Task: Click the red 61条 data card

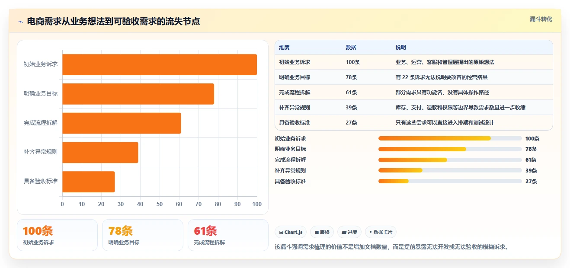Action: point(228,235)
